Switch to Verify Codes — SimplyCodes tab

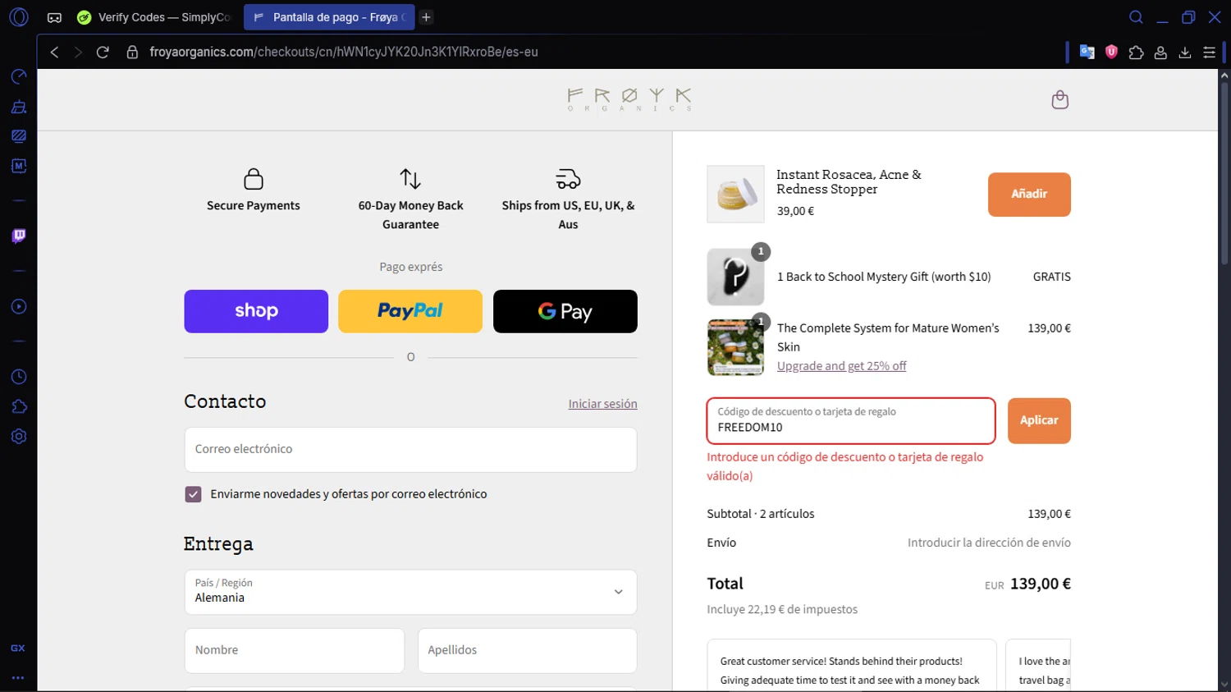click(x=154, y=17)
